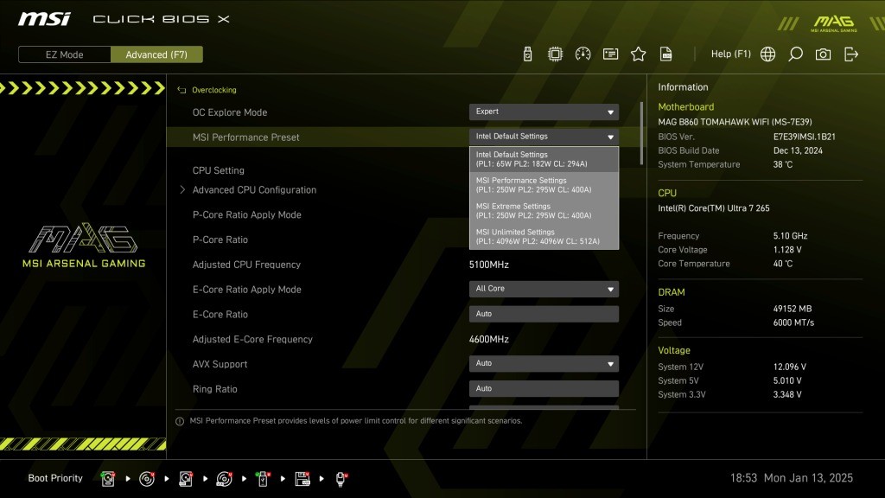Click the exit door icon
This screenshot has height=498, width=885.
coord(851,54)
